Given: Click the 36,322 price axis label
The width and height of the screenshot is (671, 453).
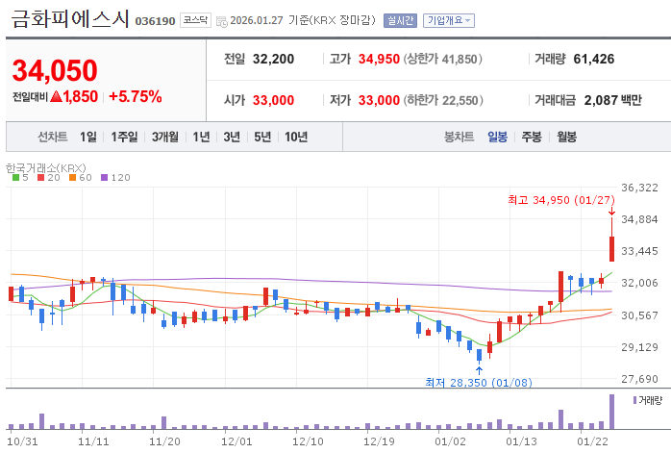Looking at the screenshot, I should pos(639,188).
